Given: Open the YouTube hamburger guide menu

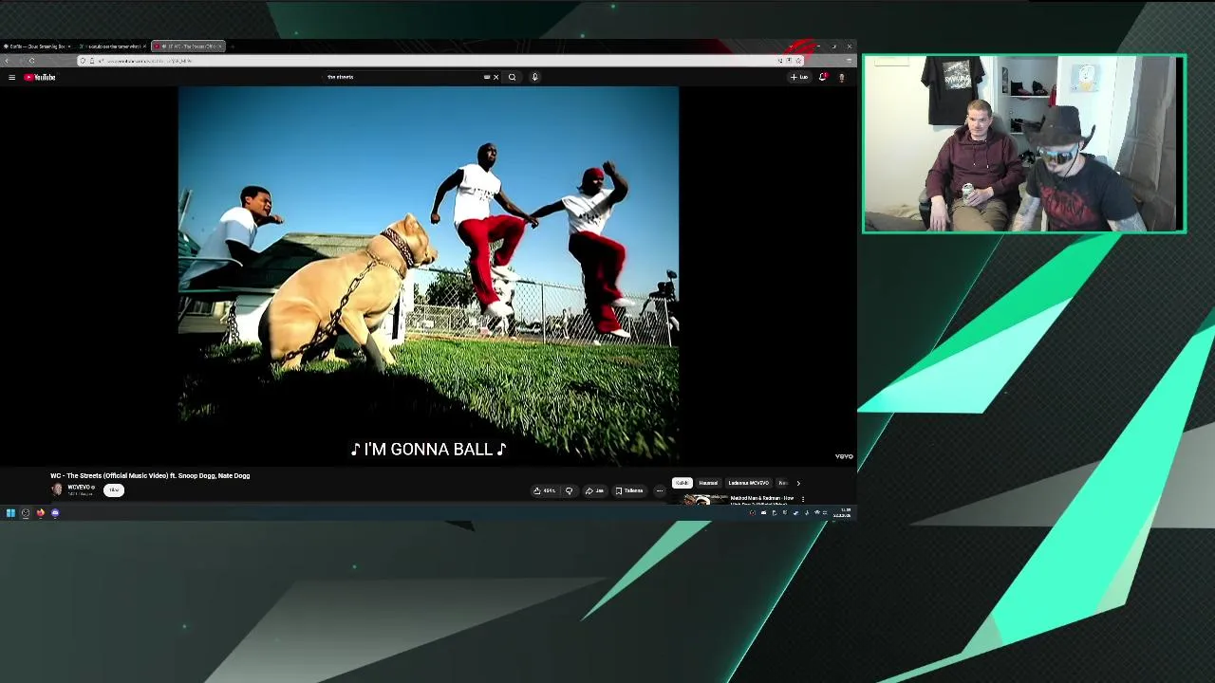Looking at the screenshot, I should pyautogui.click(x=11, y=77).
